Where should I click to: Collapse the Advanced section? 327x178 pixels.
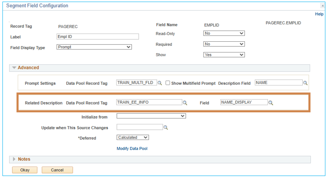click(x=14, y=68)
